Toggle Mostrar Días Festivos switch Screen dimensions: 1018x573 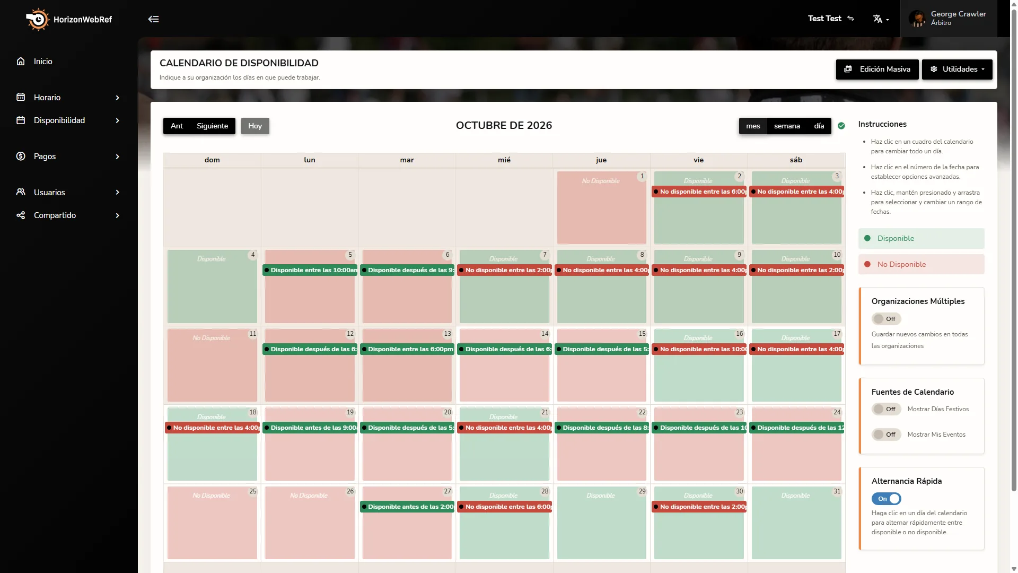click(886, 409)
